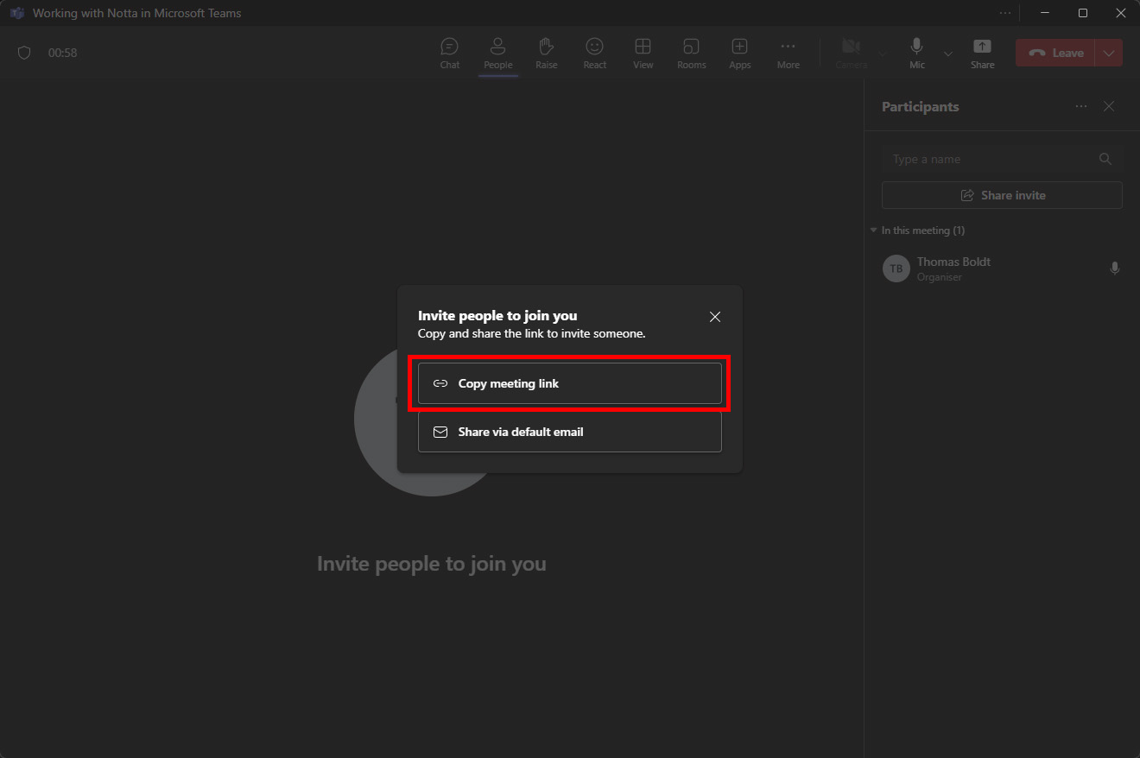
Task: Open Leave button dropdown options
Action: 1109,53
